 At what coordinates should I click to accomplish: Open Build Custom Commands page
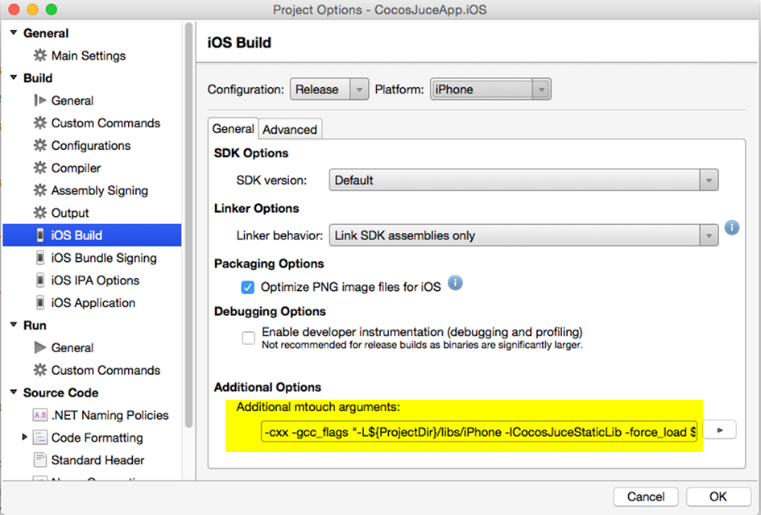point(105,123)
